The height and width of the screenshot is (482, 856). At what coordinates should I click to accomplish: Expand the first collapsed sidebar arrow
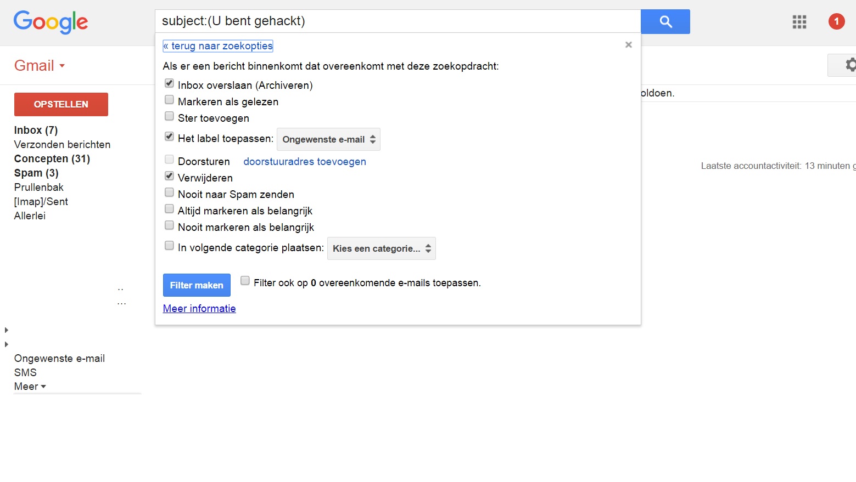pyautogui.click(x=7, y=330)
